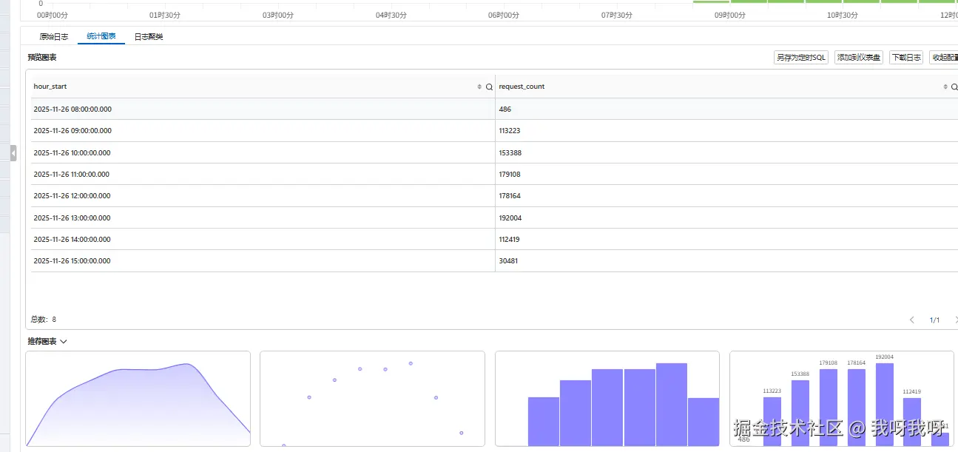
Task: Choose the labeled bar chart recommendation
Action: tap(842, 399)
